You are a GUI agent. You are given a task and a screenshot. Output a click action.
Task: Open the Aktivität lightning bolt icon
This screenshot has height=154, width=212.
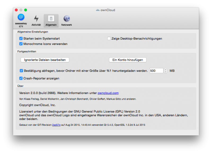click(36, 18)
